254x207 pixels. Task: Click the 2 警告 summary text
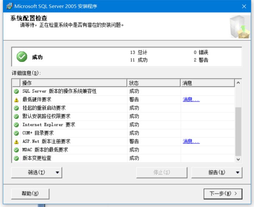pos(201,60)
